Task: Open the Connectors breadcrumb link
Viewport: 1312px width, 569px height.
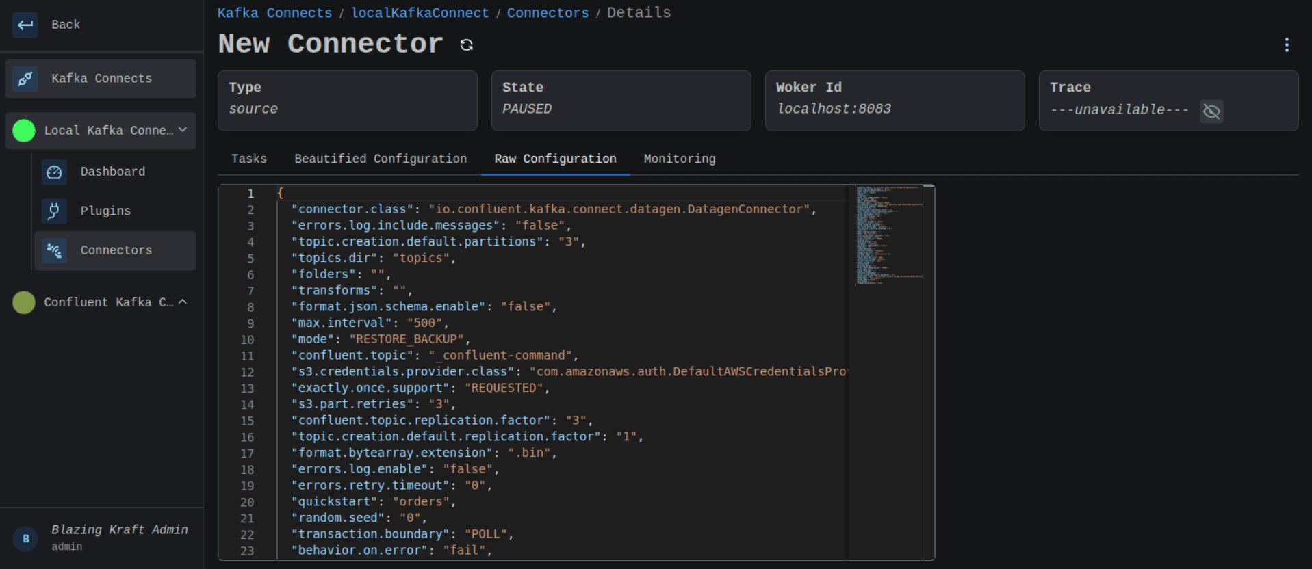Action: 548,13
